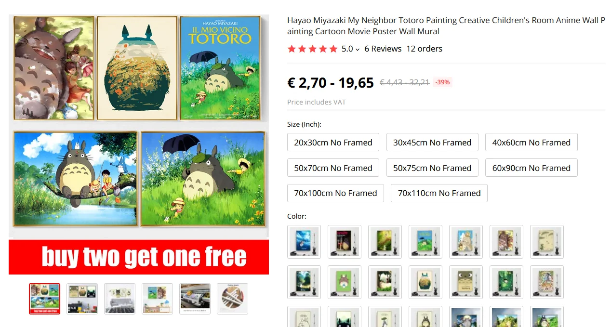Viewport: 611px width, 327px height.
Task: Select size 20x30cm No Framed
Action: point(333,142)
